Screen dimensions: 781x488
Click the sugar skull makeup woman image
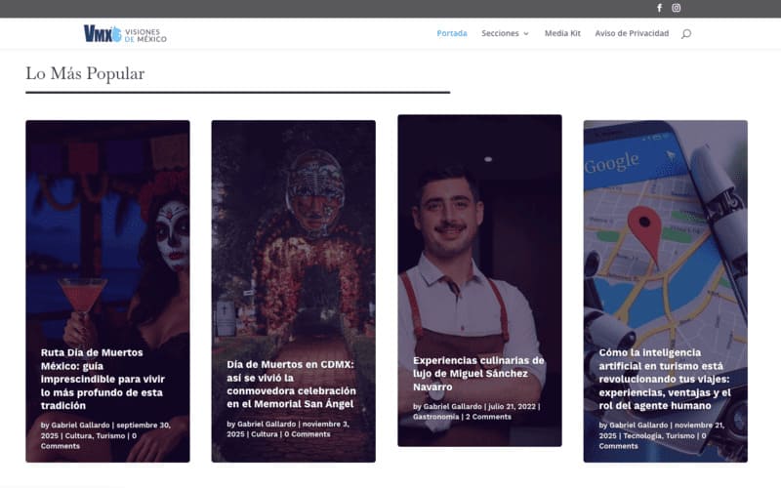coord(107,234)
